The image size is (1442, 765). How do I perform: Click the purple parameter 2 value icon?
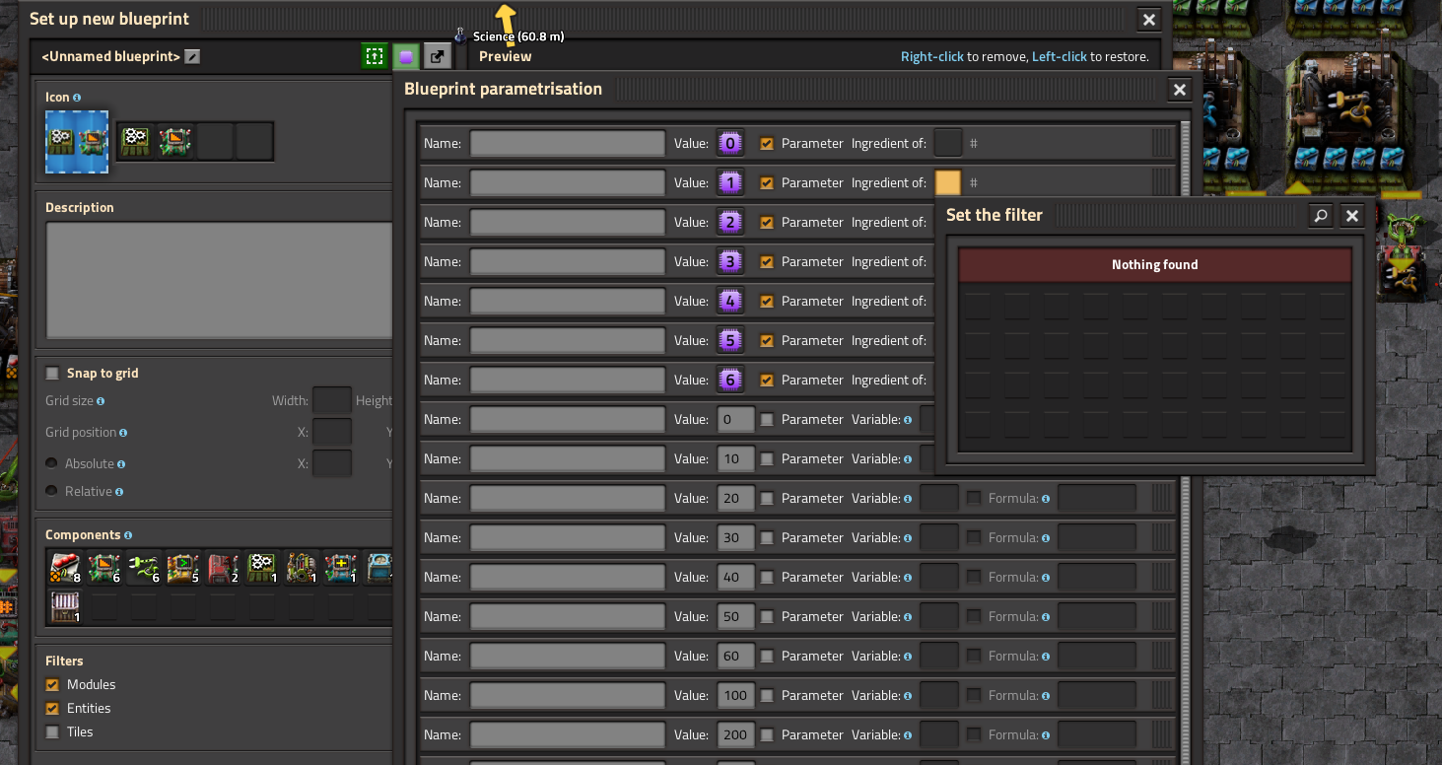click(730, 222)
